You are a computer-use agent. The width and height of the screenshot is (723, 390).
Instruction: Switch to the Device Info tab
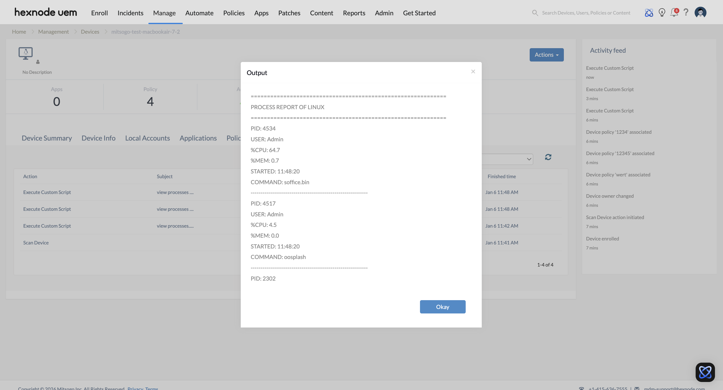(x=98, y=138)
